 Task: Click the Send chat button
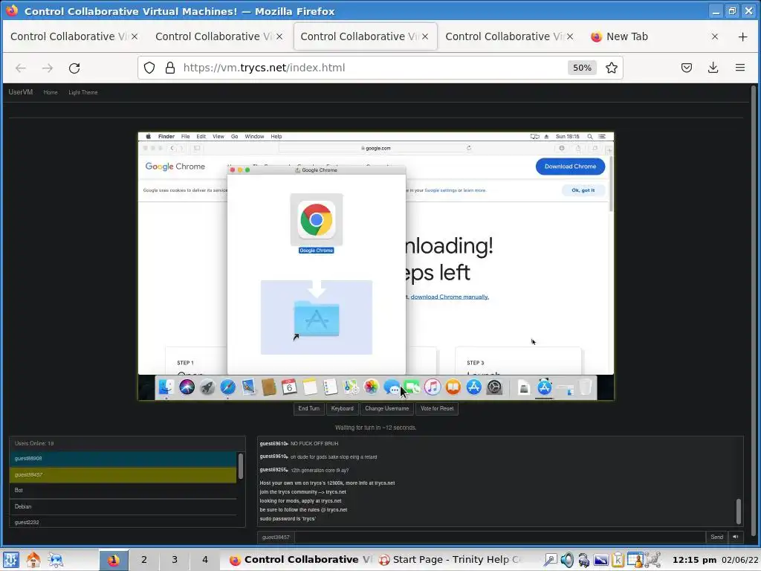coord(717,537)
